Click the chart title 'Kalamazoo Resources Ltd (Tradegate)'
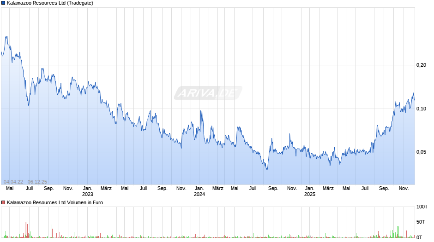 (x=50, y=3)
